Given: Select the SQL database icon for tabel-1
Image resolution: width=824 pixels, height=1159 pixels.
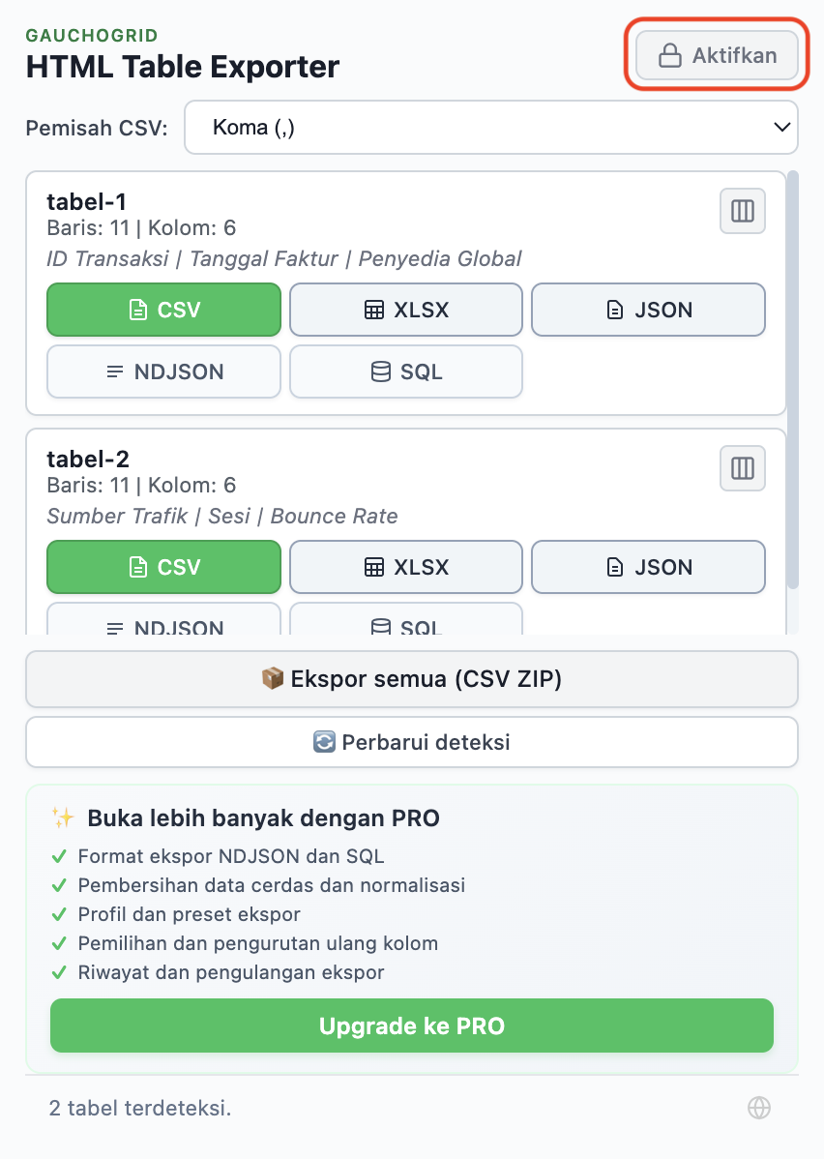Looking at the screenshot, I should pos(378,371).
